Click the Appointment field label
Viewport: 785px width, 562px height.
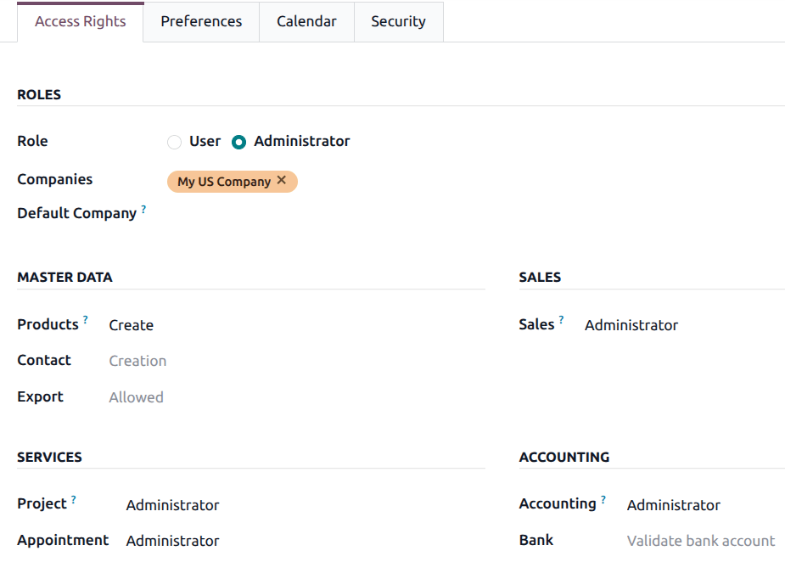(63, 540)
